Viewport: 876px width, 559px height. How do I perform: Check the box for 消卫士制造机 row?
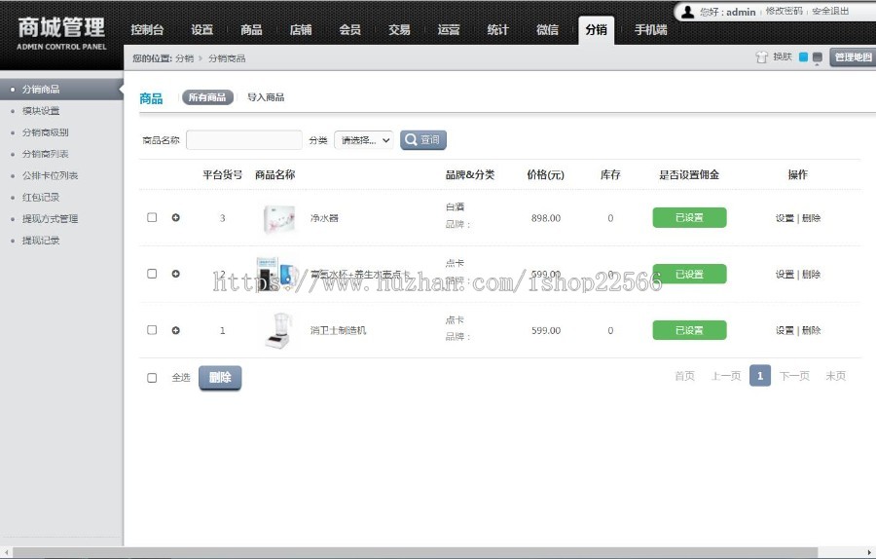click(152, 330)
